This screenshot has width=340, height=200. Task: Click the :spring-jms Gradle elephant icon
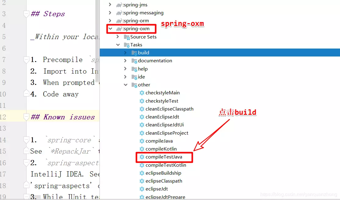pyautogui.click(x=119, y=5)
